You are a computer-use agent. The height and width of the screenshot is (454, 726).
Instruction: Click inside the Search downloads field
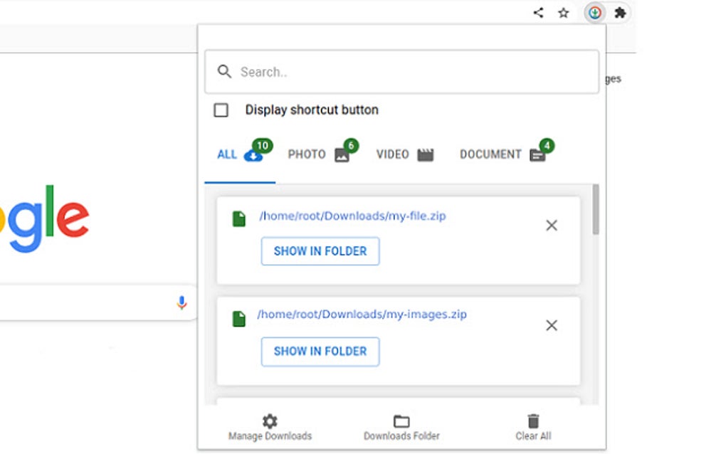pyautogui.click(x=402, y=71)
